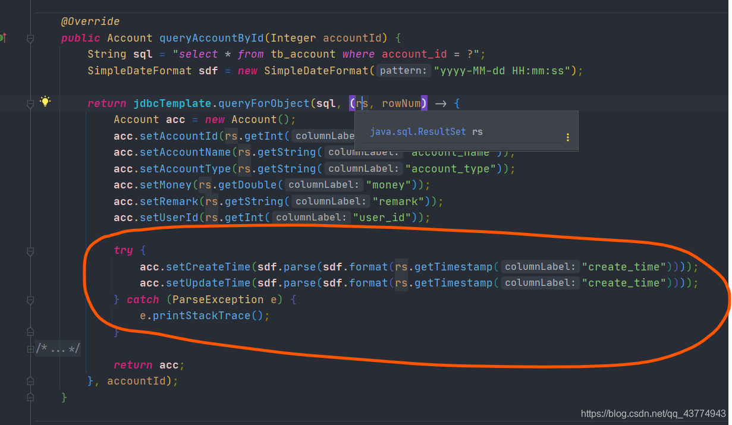Click the setAccountName call
The image size is (732, 425).
click(186, 152)
